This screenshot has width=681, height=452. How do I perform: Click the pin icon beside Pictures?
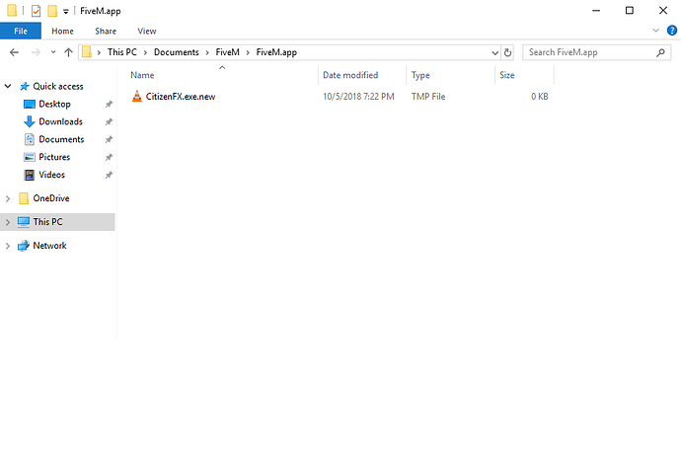coord(109,157)
